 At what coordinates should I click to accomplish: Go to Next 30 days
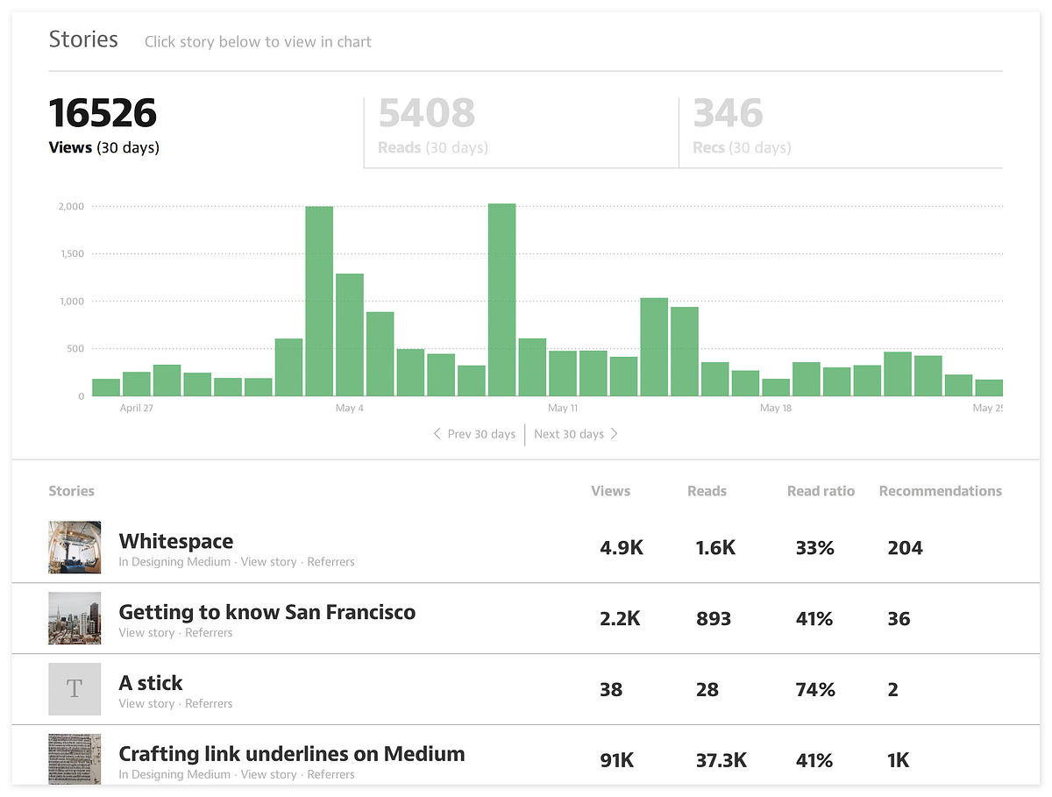tap(576, 434)
